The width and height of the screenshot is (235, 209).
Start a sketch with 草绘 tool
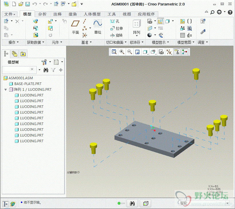(98, 27)
